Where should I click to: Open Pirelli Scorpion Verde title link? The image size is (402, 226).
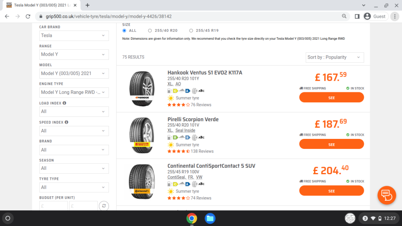[x=193, y=120]
